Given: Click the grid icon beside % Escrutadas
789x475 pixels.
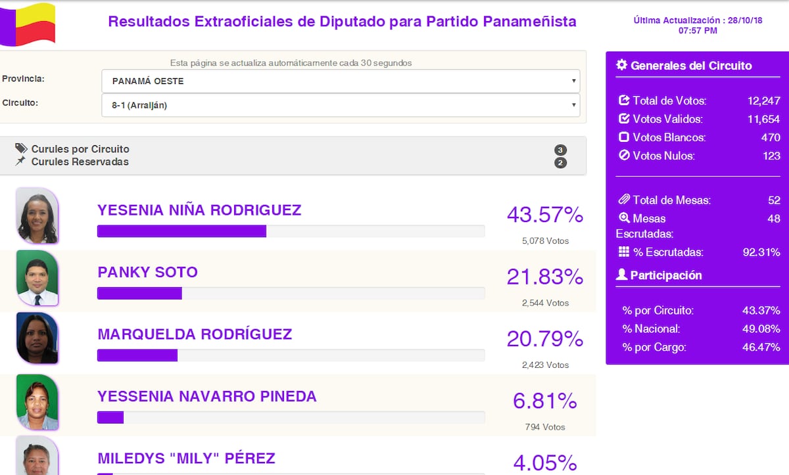Looking at the screenshot, I should click(x=624, y=252).
